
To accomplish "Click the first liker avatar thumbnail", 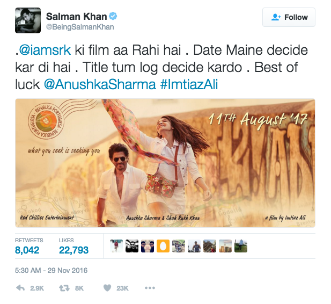I will (116, 246).
